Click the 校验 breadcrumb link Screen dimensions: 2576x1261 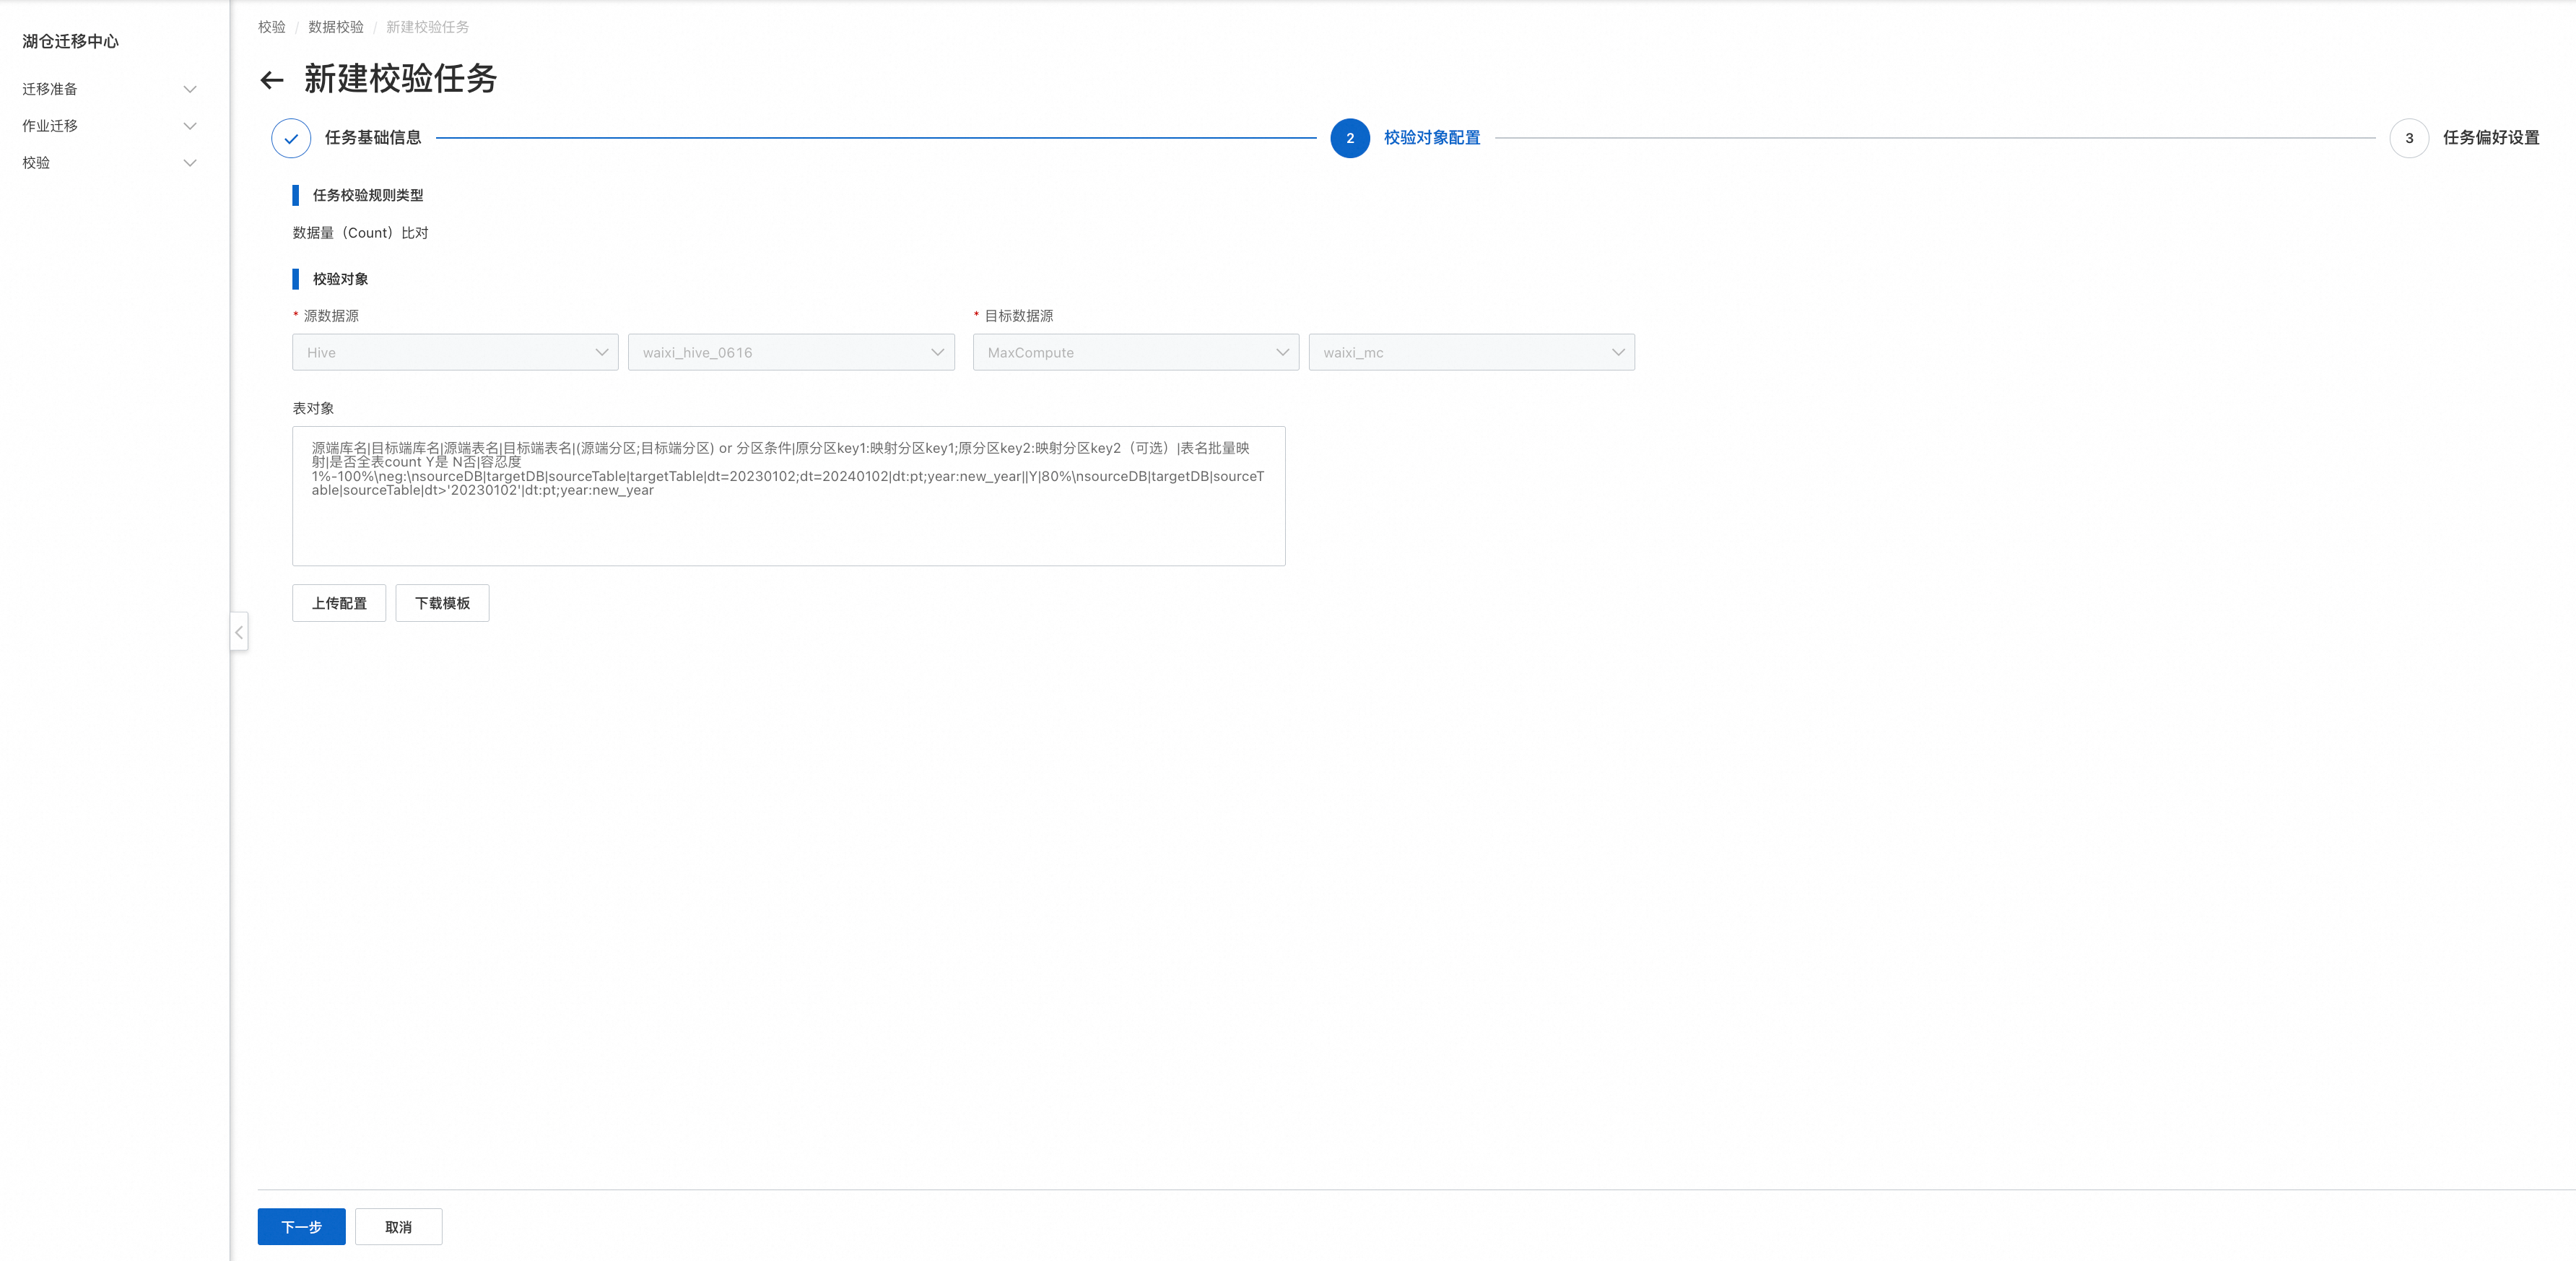tap(271, 27)
